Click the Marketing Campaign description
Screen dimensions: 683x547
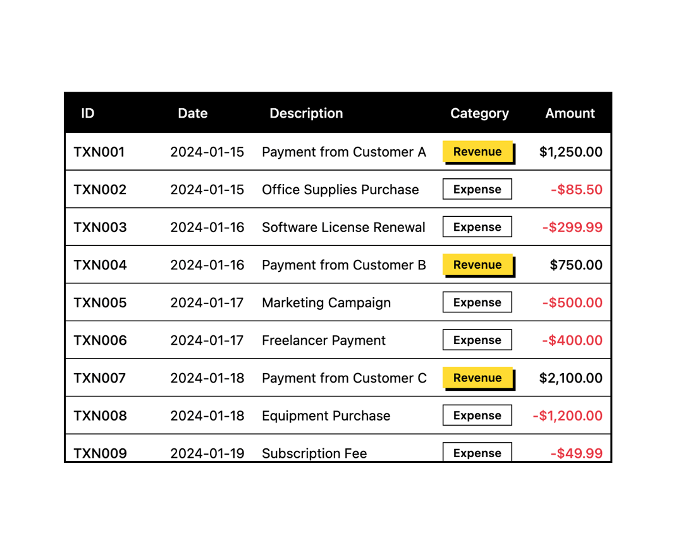[326, 303]
